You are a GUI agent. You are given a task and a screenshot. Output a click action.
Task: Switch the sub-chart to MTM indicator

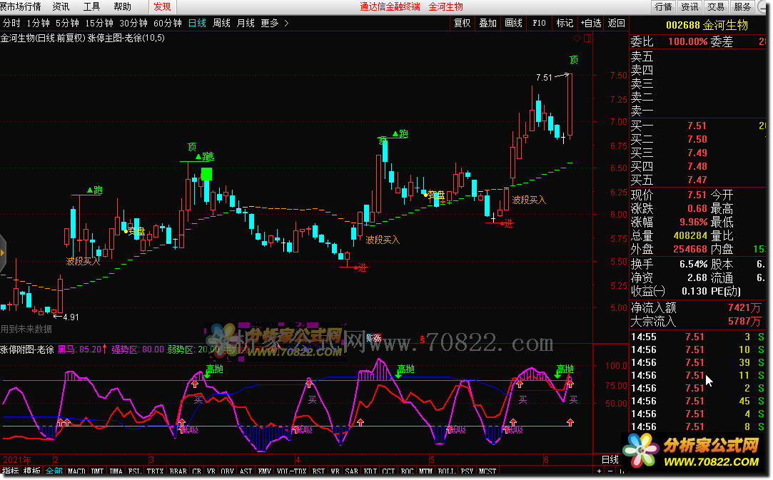pos(425,471)
